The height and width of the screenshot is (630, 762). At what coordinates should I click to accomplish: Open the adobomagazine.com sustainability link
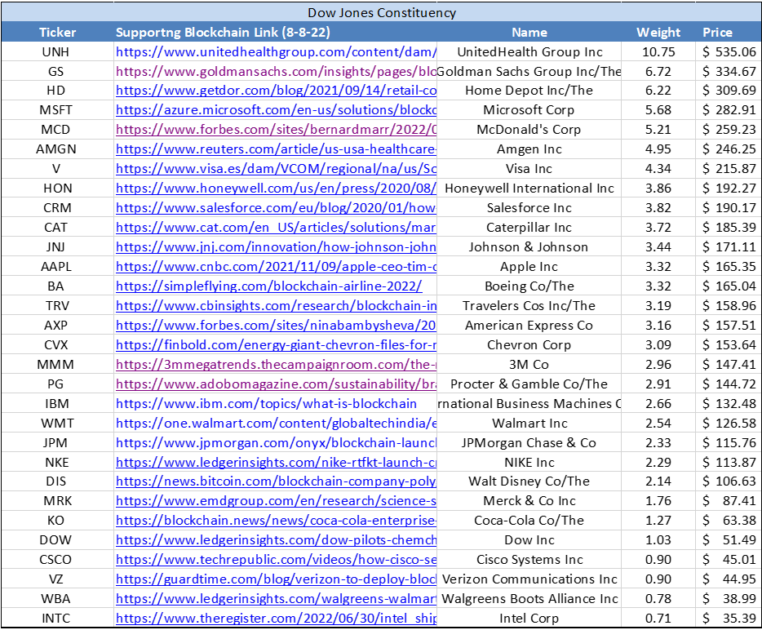tap(276, 384)
